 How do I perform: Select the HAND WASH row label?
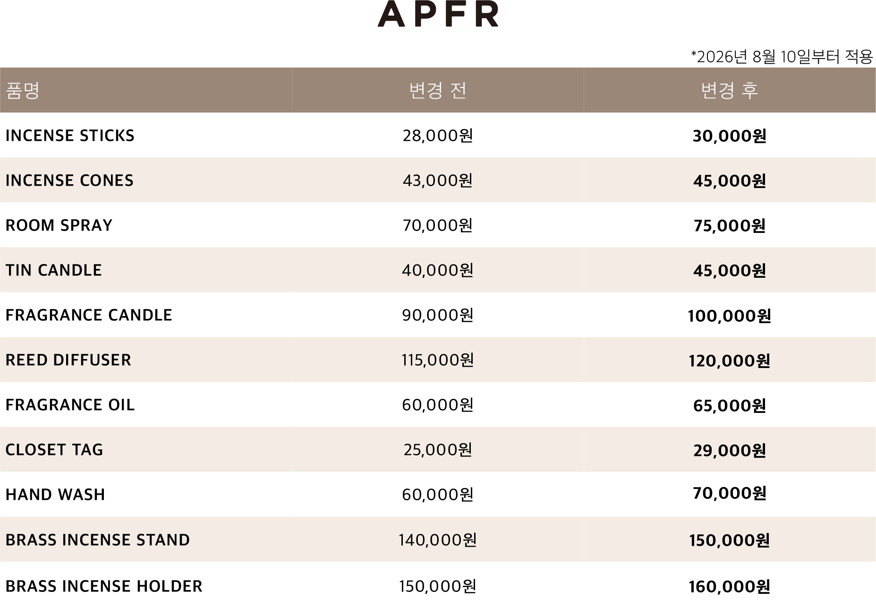[55, 495]
